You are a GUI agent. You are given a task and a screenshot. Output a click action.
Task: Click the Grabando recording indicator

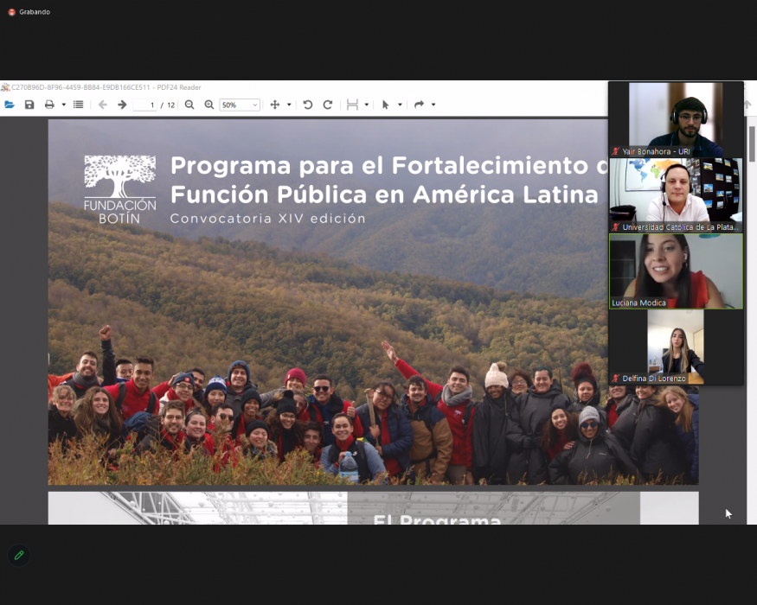click(x=29, y=12)
